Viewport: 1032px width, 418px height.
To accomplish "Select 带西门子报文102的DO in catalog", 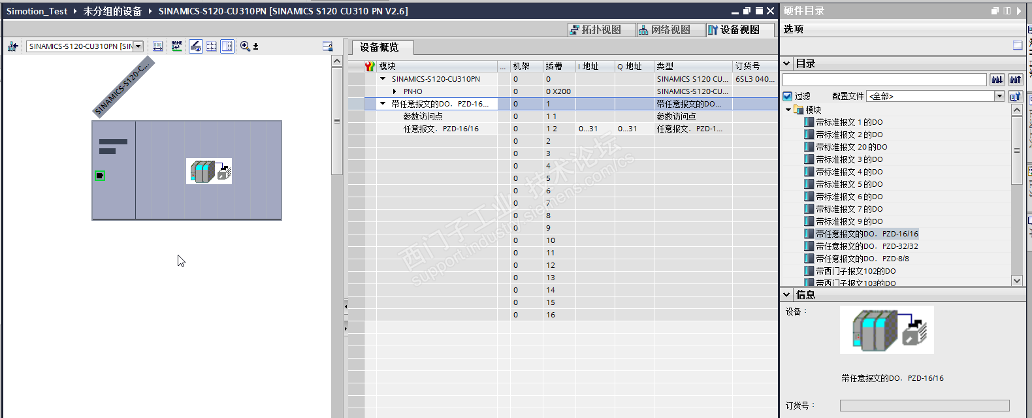I will [856, 271].
